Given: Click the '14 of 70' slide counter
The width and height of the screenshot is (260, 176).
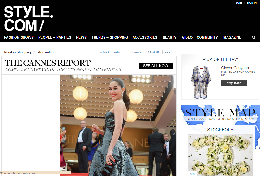Looking at the screenshot, I should [x=154, y=52].
